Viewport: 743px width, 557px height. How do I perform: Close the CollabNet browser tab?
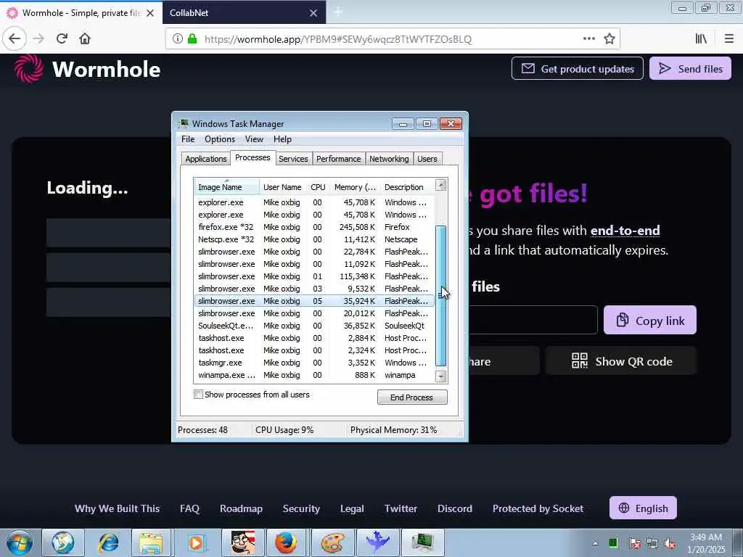point(313,13)
